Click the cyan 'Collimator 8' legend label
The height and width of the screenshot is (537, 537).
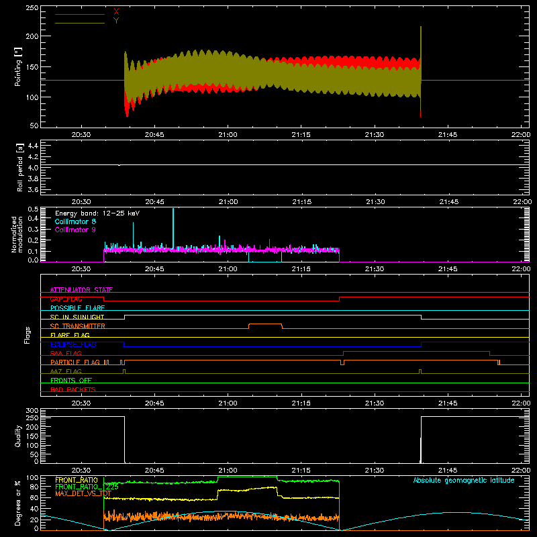pyautogui.click(x=75, y=222)
